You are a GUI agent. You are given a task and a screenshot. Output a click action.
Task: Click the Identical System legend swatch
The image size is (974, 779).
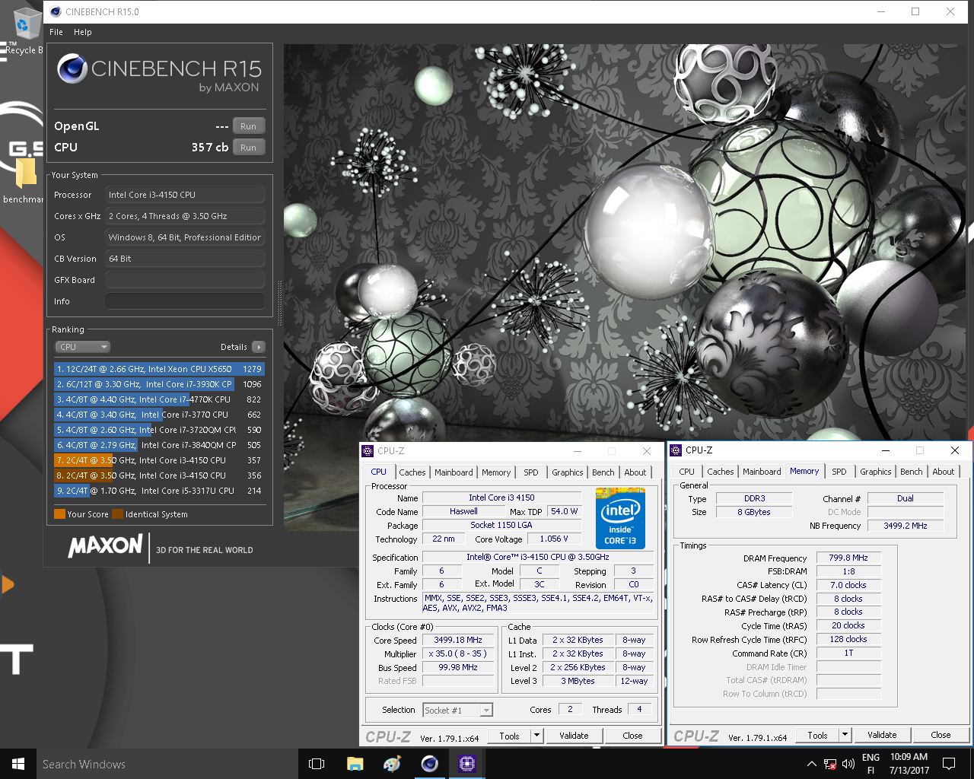pos(118,514)
